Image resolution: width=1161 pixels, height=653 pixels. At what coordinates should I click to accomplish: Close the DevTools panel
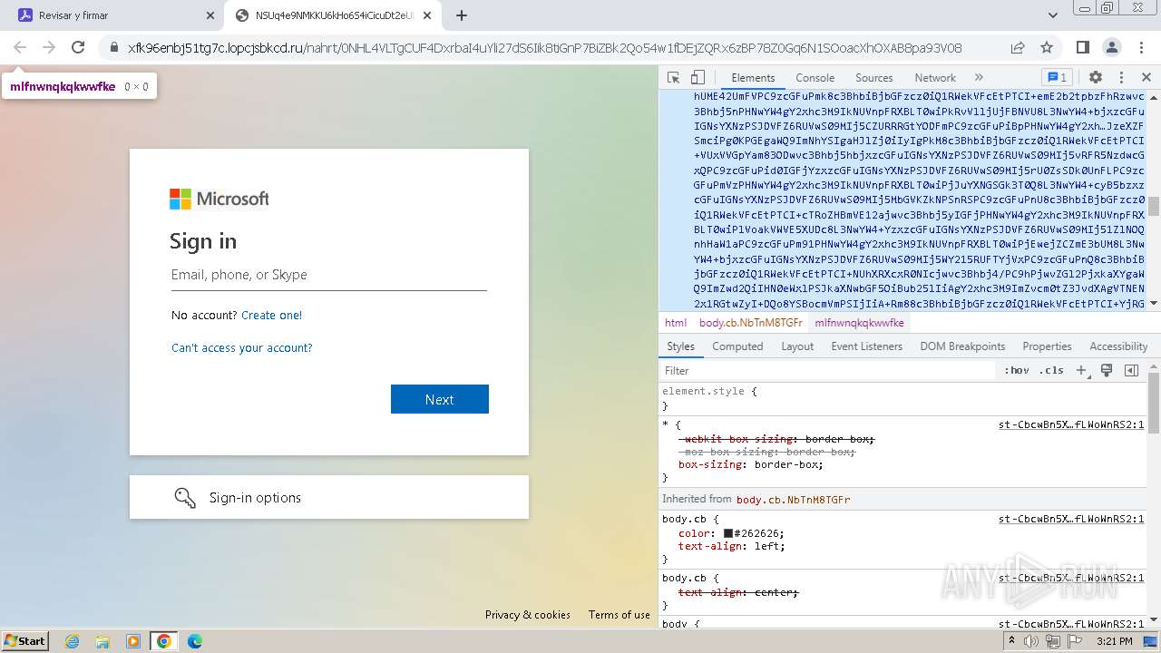pos(1146,78)
